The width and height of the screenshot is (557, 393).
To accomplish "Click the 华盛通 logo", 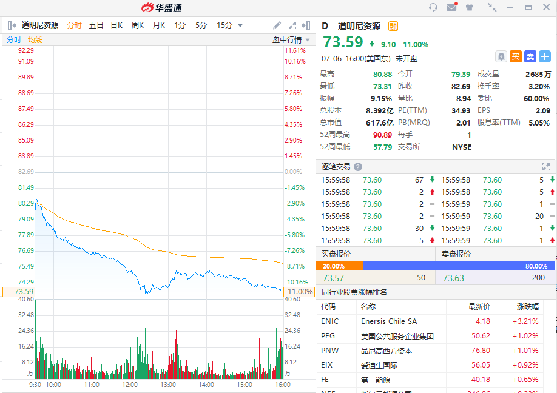I will (161, 7).
